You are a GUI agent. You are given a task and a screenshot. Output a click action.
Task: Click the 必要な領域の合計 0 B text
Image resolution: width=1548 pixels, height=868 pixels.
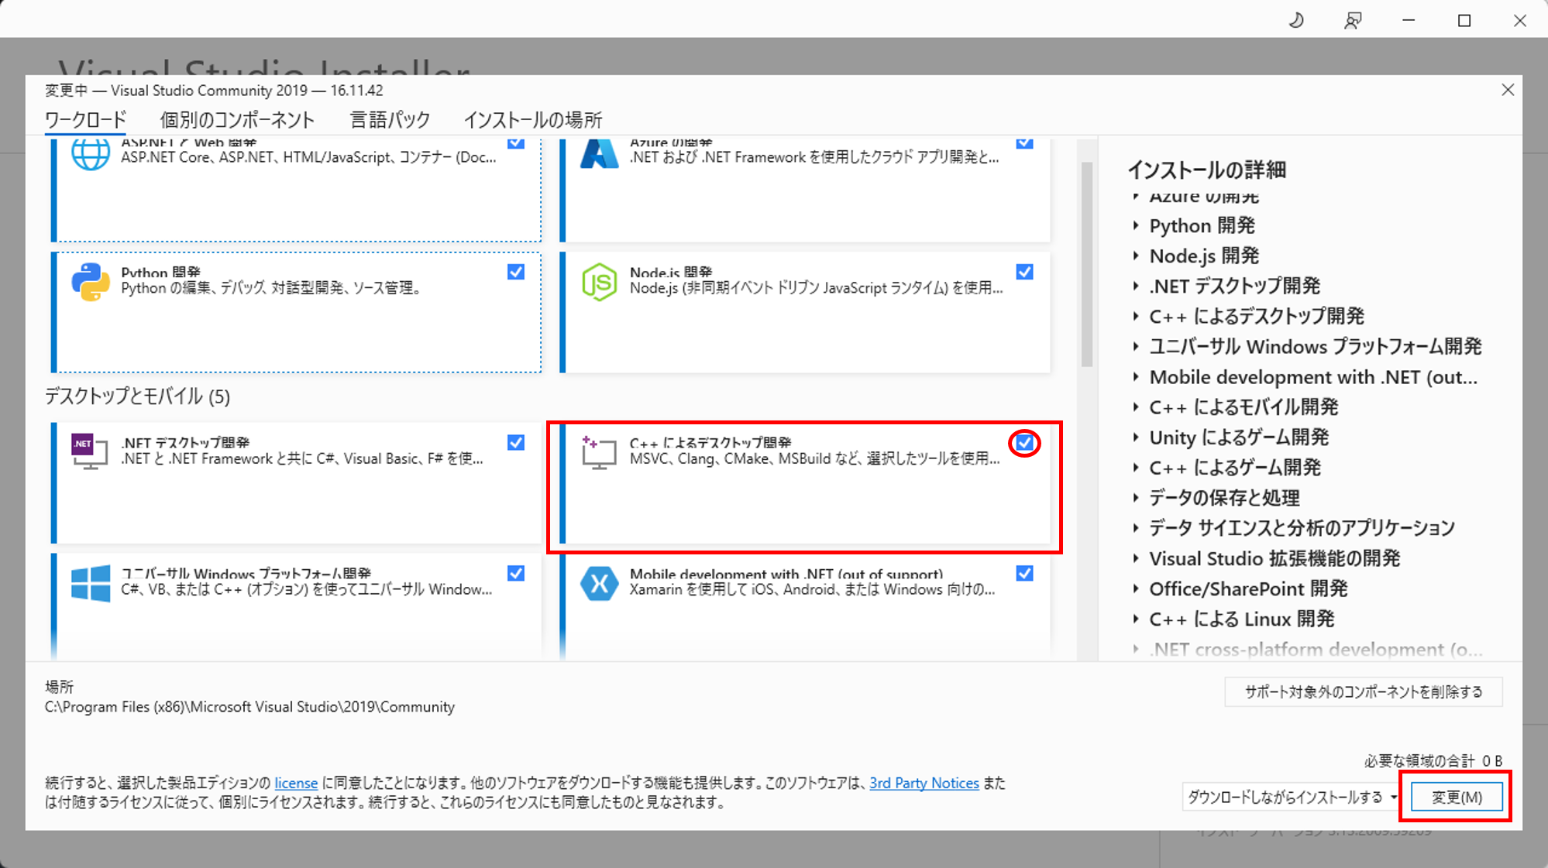tap(1433, 761)
